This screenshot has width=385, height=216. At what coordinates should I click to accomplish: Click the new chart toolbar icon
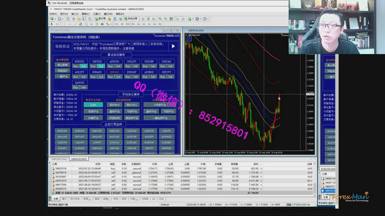52,18
